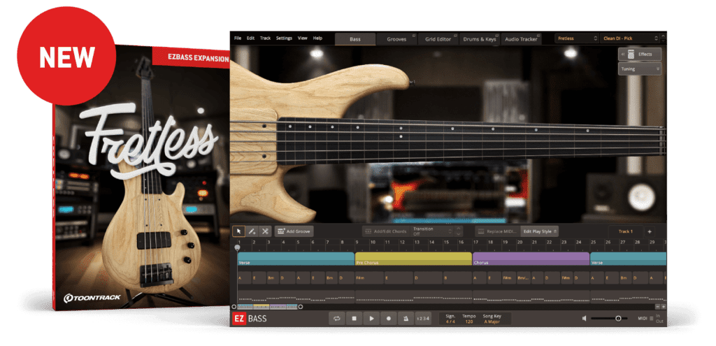
Task: Open the Clean DI - Pick preset dropdown
Action: [630, 39]
